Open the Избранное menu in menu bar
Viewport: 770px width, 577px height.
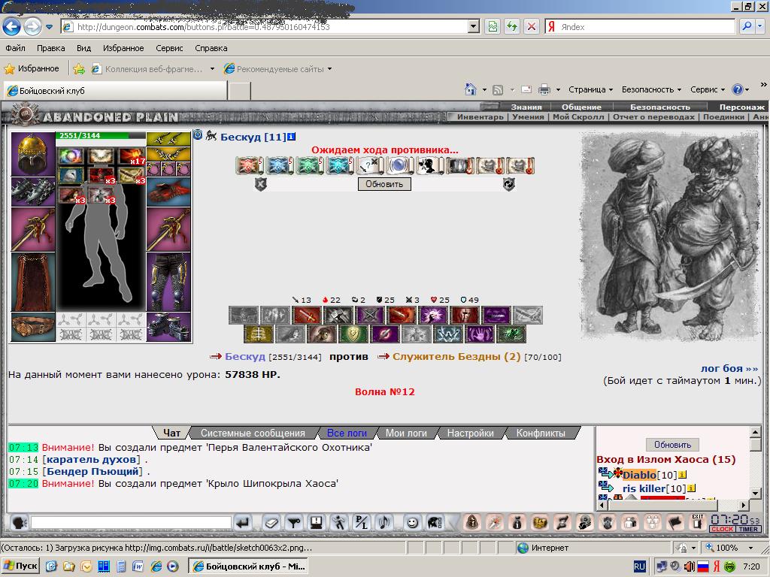click(123, 48)
